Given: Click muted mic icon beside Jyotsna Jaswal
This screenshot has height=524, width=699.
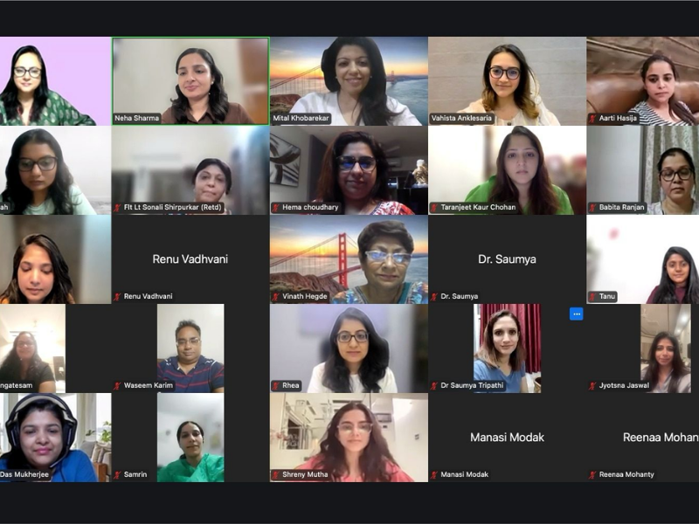Looking at the screenshot, I should point(592,385).
